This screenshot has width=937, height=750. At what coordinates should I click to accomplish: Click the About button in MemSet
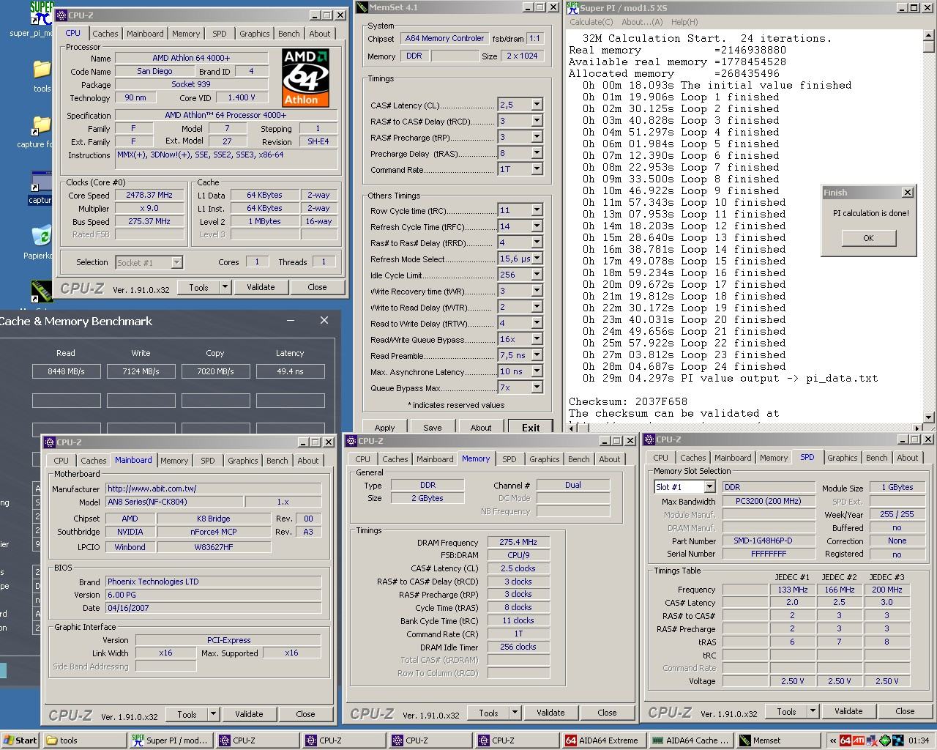(x=480, y=428)
